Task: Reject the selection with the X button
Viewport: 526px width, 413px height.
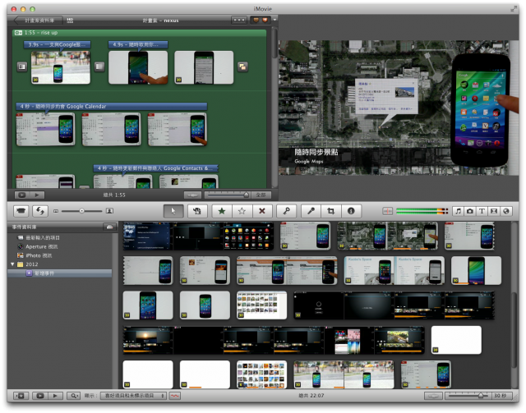Action: (x=262, y=211)
